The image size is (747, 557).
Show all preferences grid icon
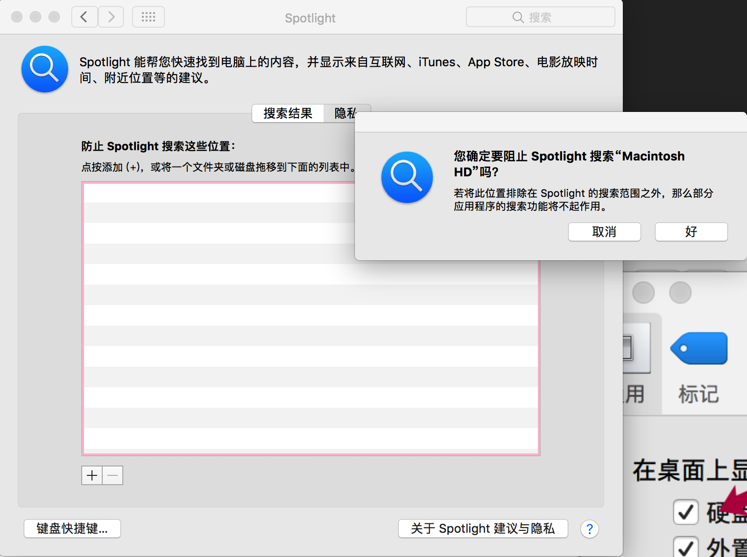[148, 17]
